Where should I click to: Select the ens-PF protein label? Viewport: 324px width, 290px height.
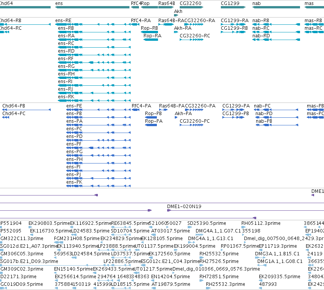pos(74,144)
